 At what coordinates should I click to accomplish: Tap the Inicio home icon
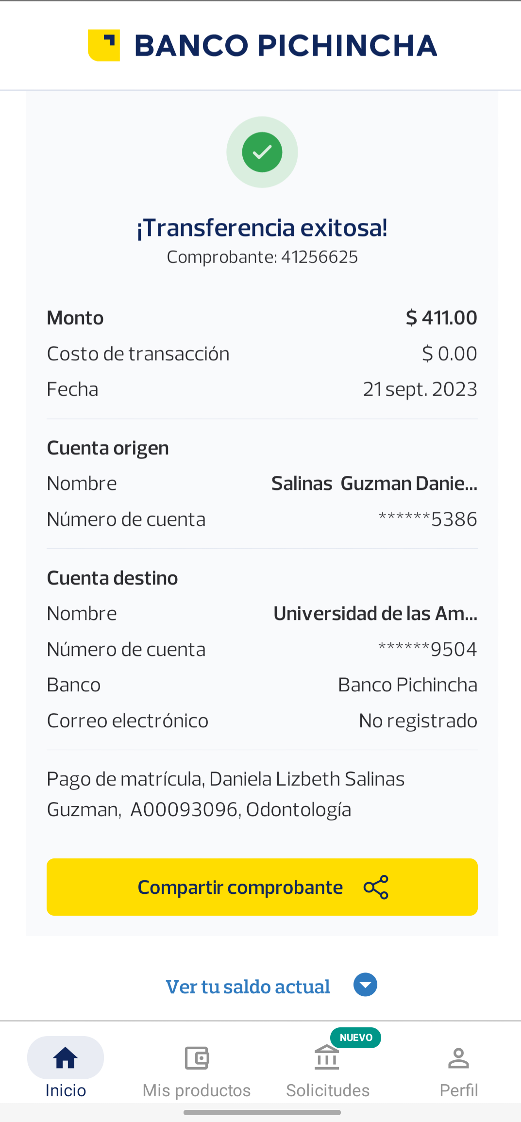(x=66, y=1058)
